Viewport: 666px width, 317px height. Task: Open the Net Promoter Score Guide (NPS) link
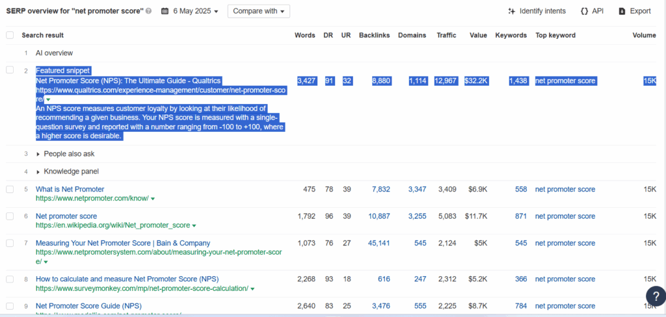(x=88, y=306)
